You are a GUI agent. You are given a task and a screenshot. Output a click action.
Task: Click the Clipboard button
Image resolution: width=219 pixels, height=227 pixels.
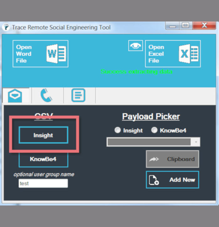click(x=172, y=159)
